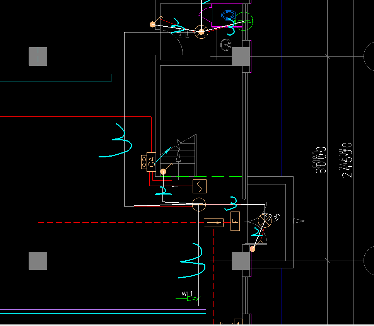
Task: Click the E emergency box symbol
Action: (x=235, y=221)
